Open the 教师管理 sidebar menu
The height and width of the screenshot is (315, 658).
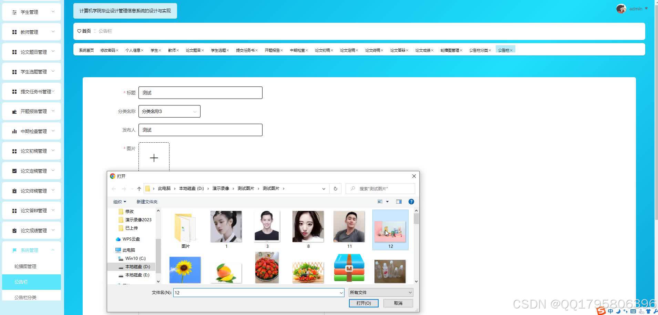click(x=31, y=32)
